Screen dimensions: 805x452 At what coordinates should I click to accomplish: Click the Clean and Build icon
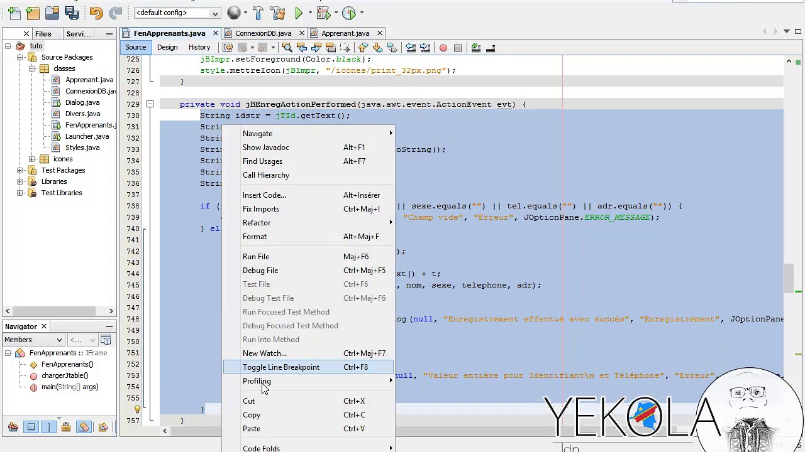[x=277, y=13]
